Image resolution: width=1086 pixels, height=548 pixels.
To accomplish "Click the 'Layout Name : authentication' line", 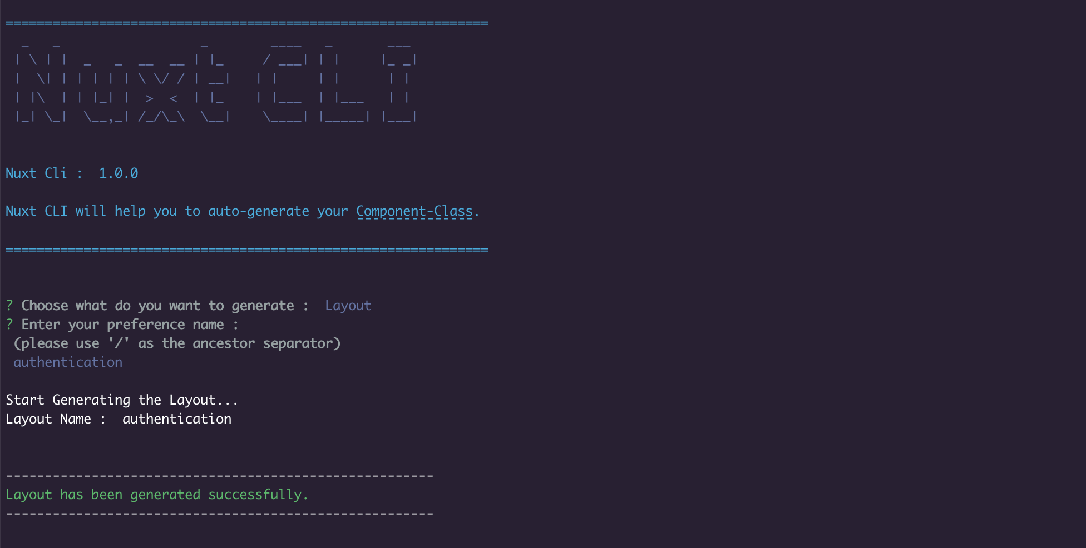I will coord(119,419).
